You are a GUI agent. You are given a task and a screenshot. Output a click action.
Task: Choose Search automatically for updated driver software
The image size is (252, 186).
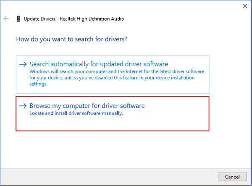pyautogui.click(x=99, y=64)
